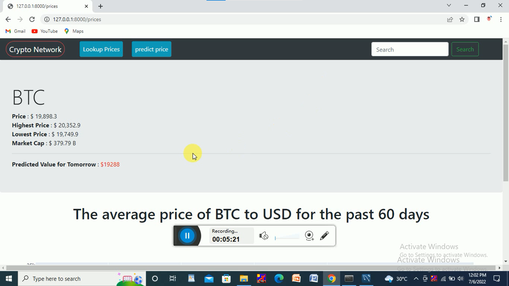
Task: Open new browser tab with plus icon
Action: (x=101, y=6)
